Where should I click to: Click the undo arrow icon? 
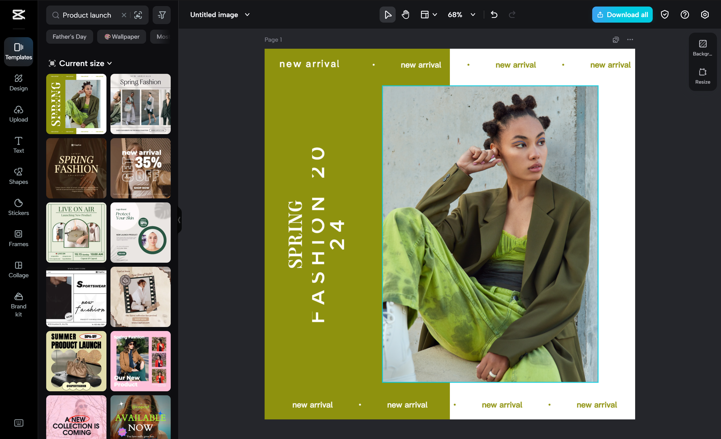(494, 15)
